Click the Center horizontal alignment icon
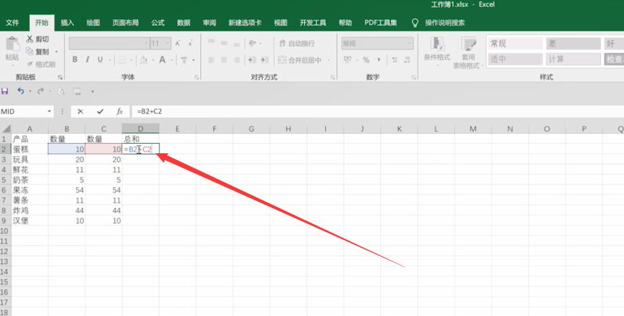 224,60
